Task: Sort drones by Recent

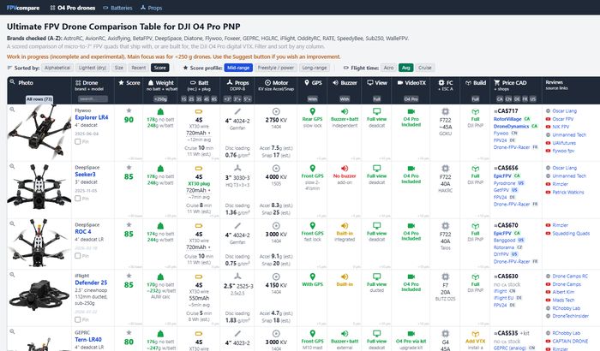Action: point(139,68)
